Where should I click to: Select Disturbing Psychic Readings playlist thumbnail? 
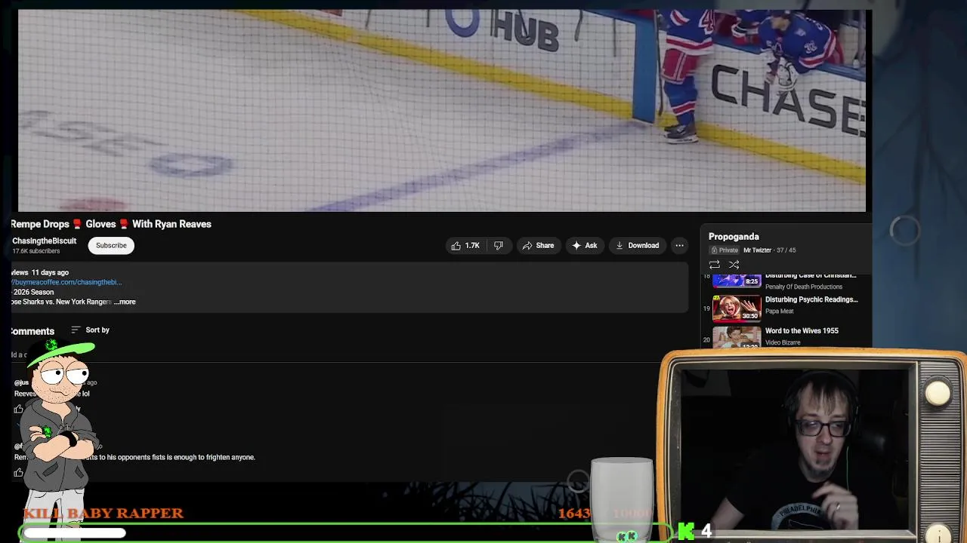pyautogui.click(x=737, y=308)
